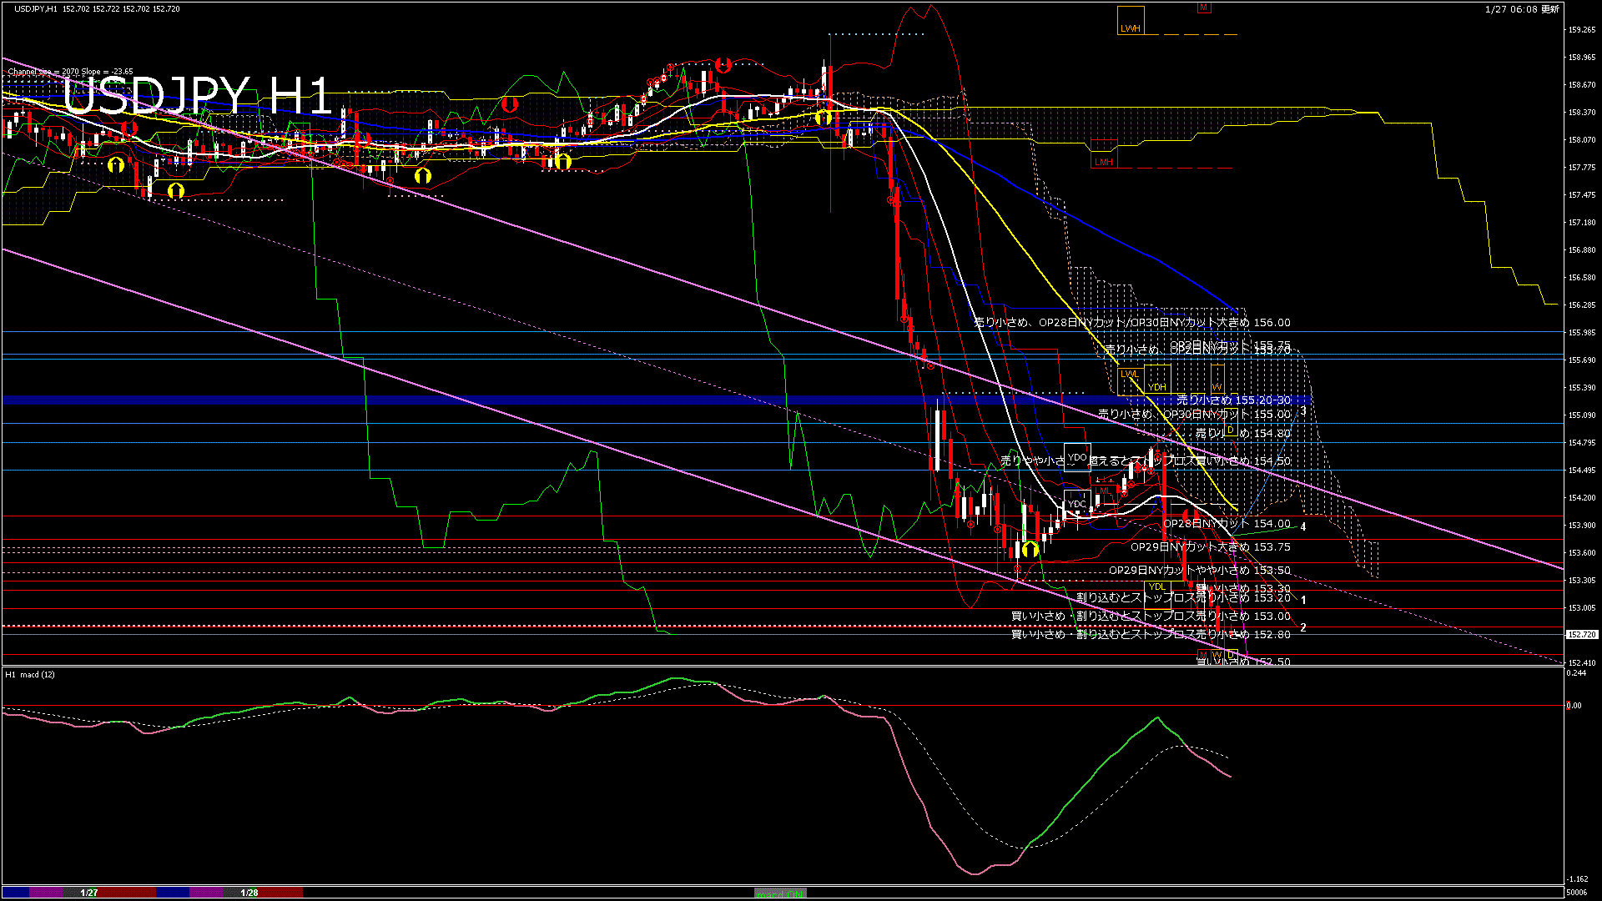Click the OP28日NYカット 154.00 label
The image size is (1602, 901).
pos(1227,524)
